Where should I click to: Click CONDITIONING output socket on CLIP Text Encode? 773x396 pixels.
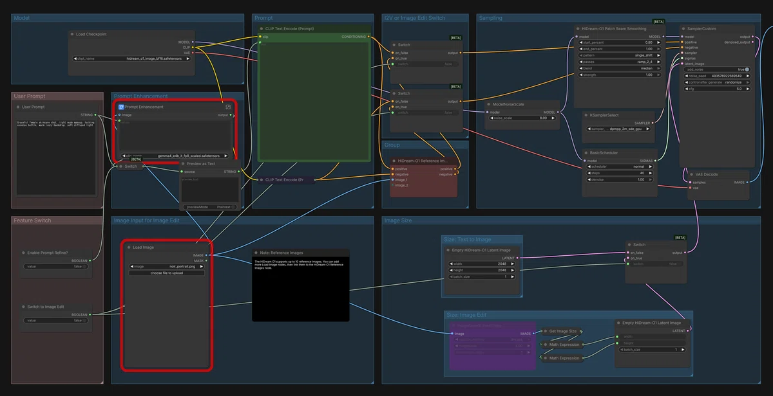pos(369,37)
